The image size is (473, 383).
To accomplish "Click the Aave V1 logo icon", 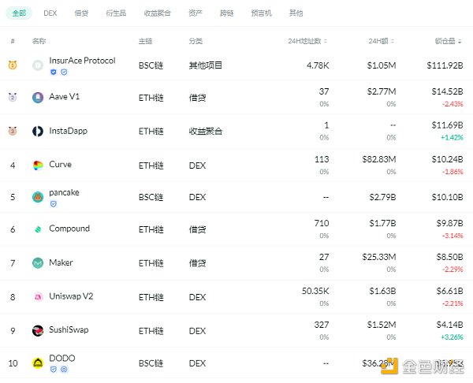I will 37,98.
